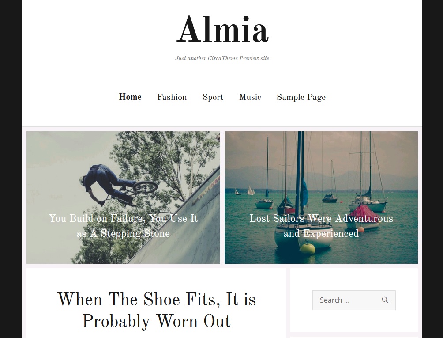Open the BMX rider featured image
This screenshot has width=443, height=338.
pyautogui.click(x=123, y=197)
